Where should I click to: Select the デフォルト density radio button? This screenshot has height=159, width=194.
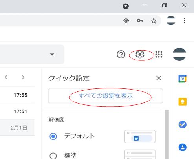(53, 136)
